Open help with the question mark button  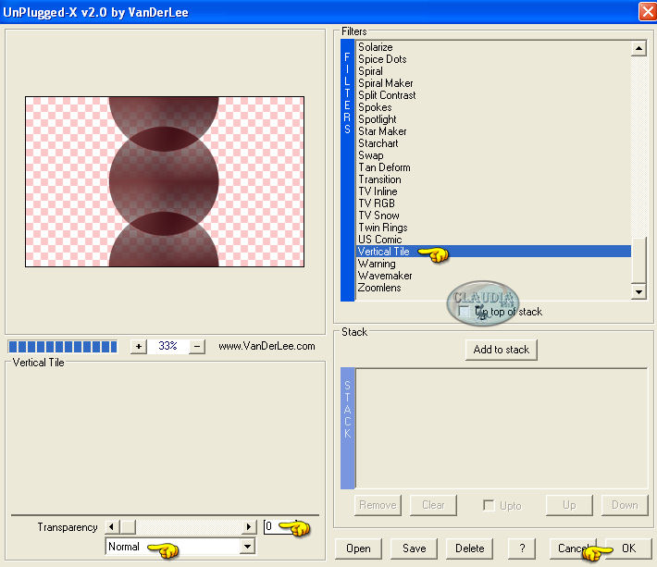[x=522, y=549]
